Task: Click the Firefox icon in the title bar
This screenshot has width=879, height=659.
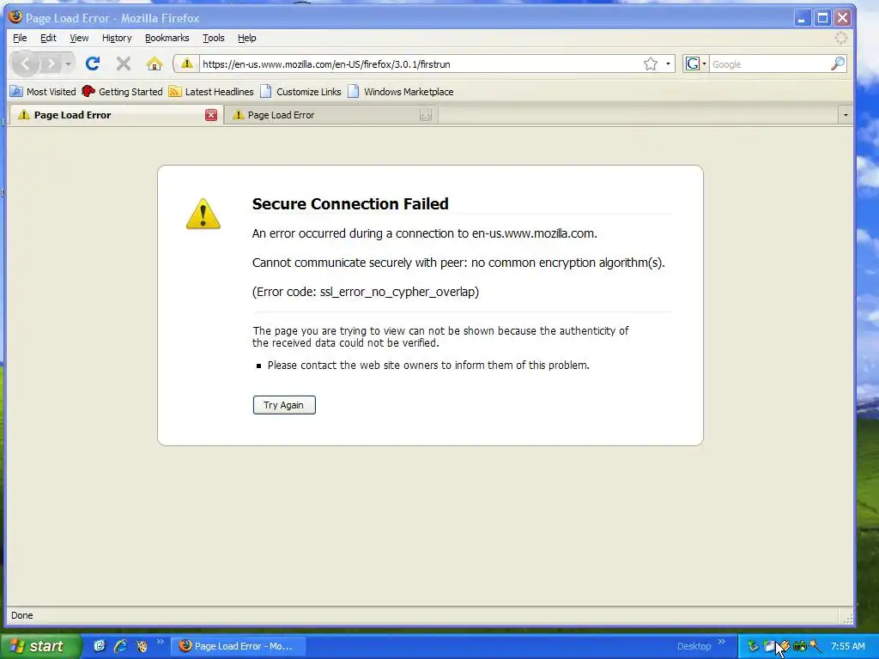Action: (x=15, y=17)
